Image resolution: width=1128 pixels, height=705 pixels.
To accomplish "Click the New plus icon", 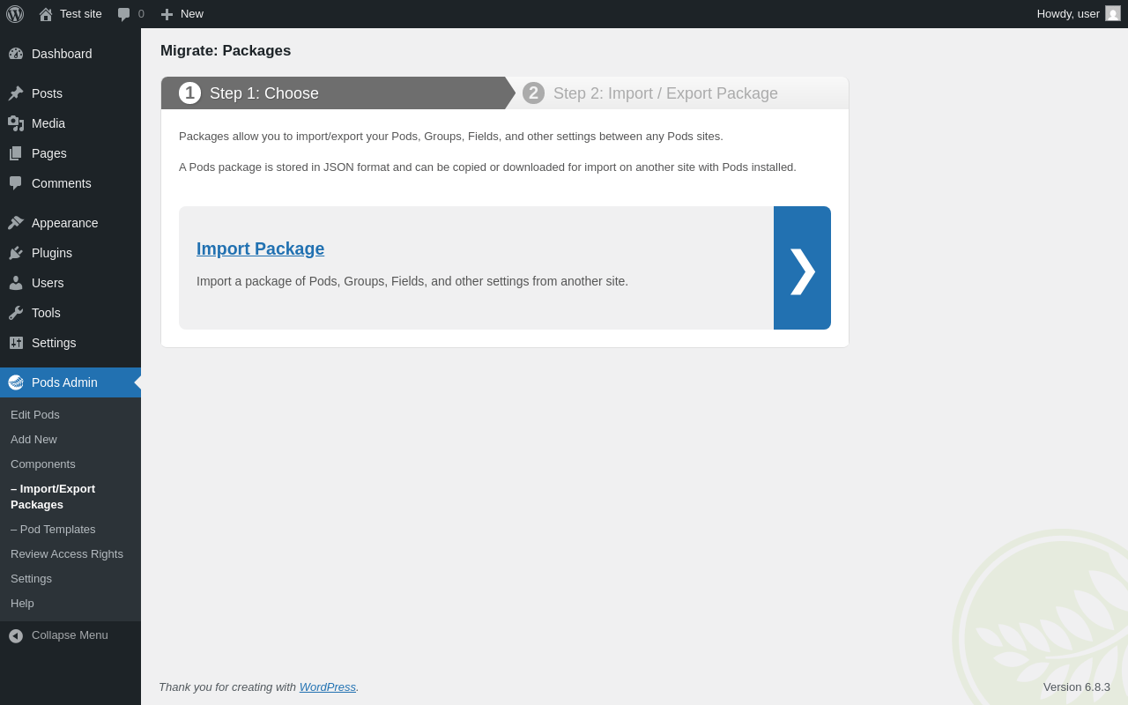I will 167,14.
